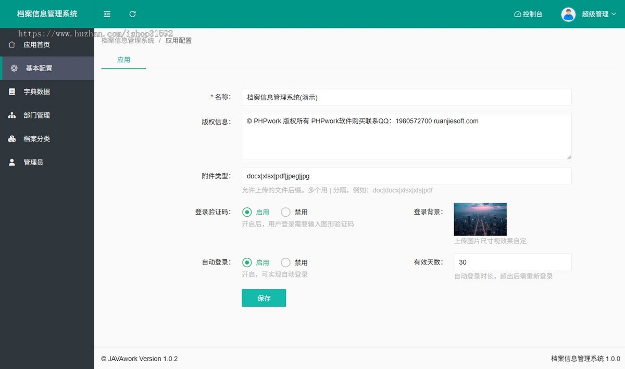This screenshot has width=625, height=369.
Task: Click footer text JAVAwork Version 1.0.2
Action: [140, 359]
